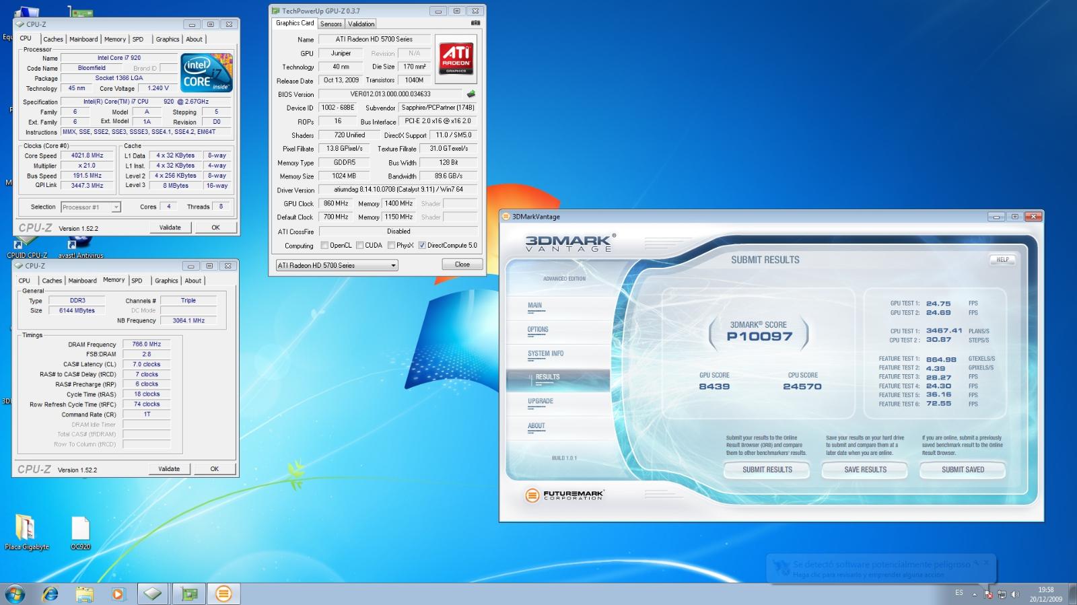Click the Intel Core i7 logo in CPU-Z
The width and height of the screenshot is (1077, 605).
207,72
